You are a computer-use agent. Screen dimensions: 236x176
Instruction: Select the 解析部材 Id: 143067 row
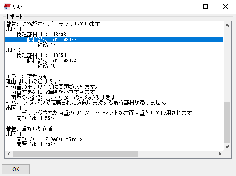(x=114, y=40)
